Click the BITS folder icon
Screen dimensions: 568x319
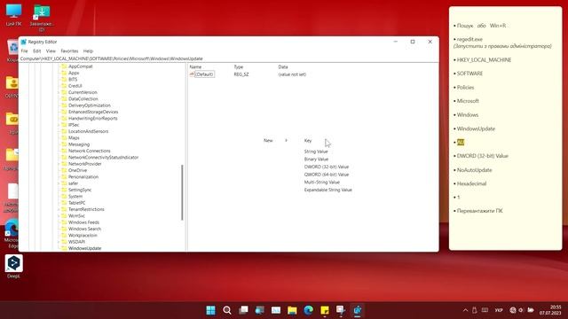pos(65,79)
